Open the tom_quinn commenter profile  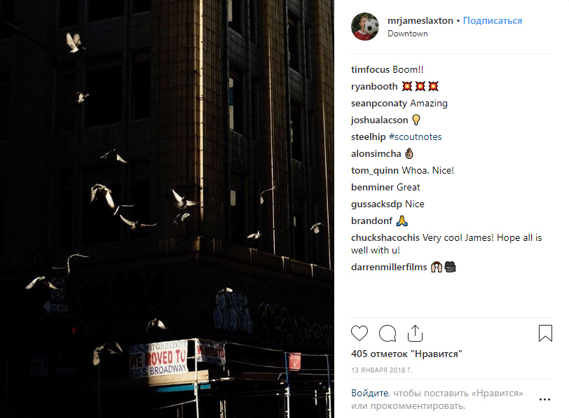(x=375, y=170)
